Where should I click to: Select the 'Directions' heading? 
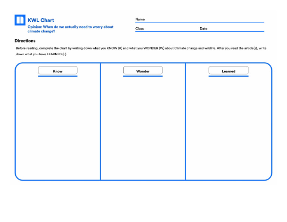[25, 41]
